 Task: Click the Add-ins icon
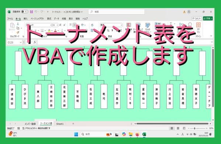click(198, 25)
